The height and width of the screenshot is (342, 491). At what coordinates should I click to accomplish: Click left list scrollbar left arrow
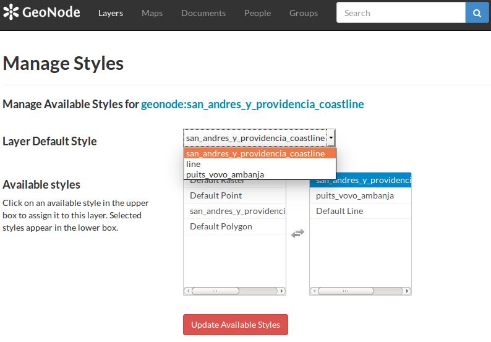pos(188,291)
